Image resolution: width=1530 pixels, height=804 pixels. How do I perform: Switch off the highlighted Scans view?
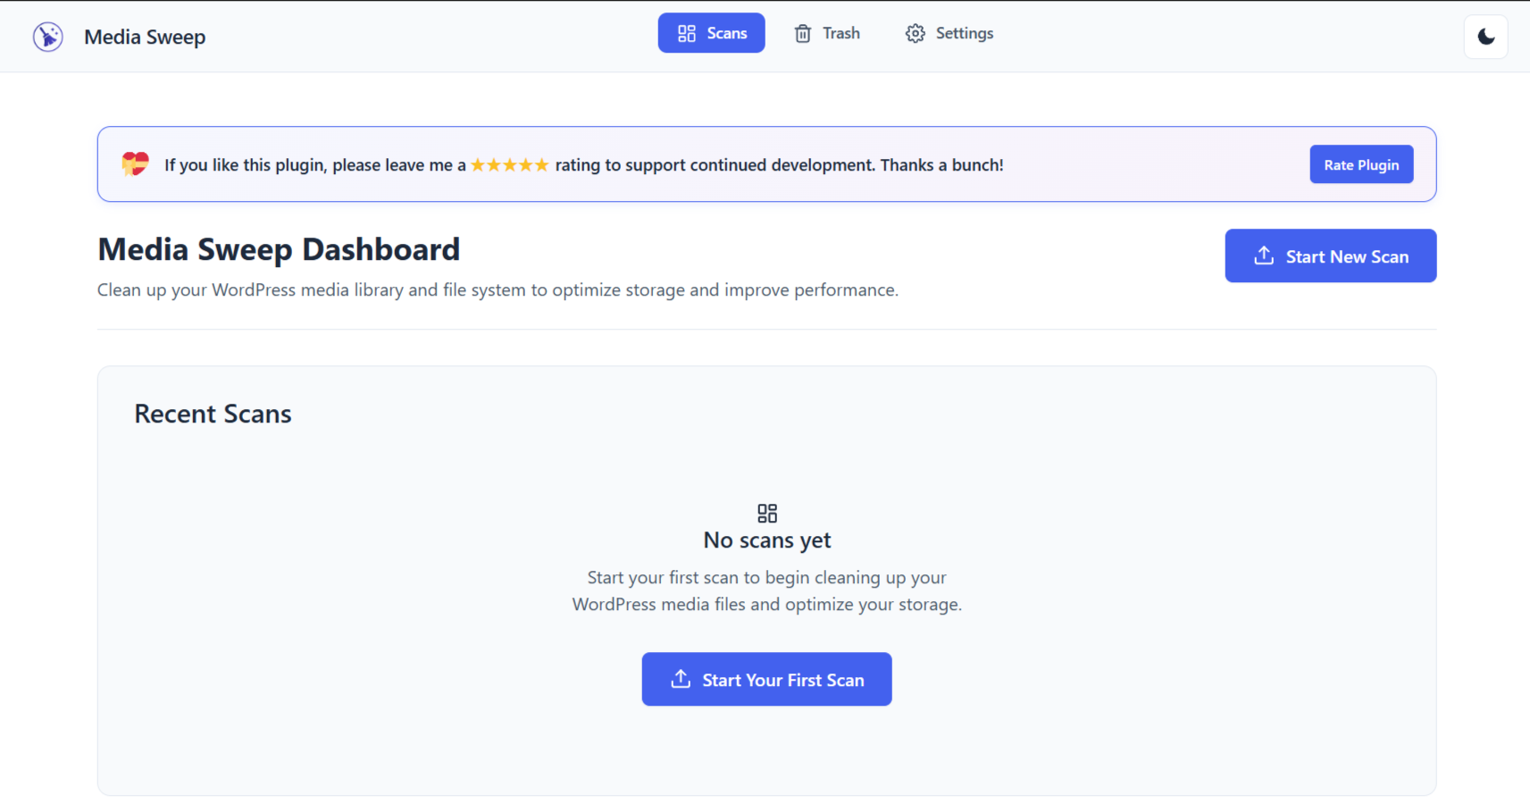(x=711, y=32)
